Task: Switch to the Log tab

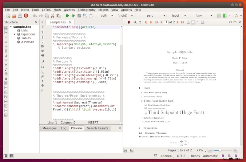Action: [x=64, y=128]
